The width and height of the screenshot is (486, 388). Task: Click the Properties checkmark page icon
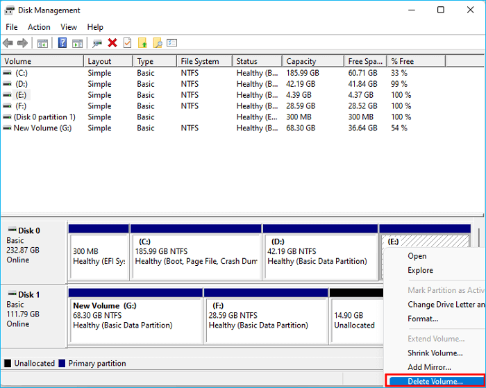pyautogui.click(x=127, y=43)
